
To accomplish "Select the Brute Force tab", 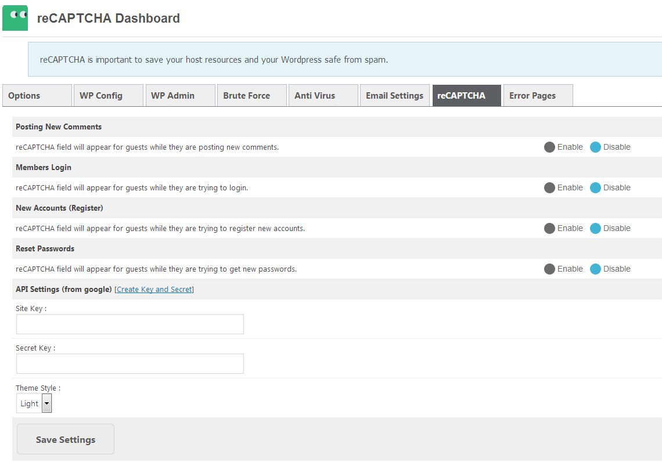I will click(x=252, y=96).
